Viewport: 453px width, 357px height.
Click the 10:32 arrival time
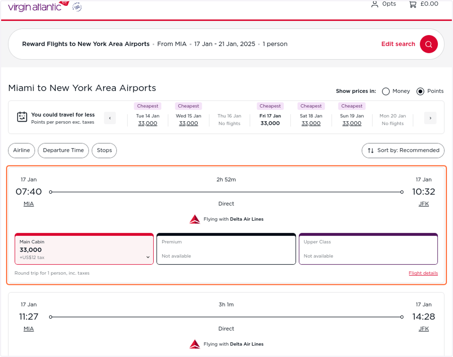424,192
